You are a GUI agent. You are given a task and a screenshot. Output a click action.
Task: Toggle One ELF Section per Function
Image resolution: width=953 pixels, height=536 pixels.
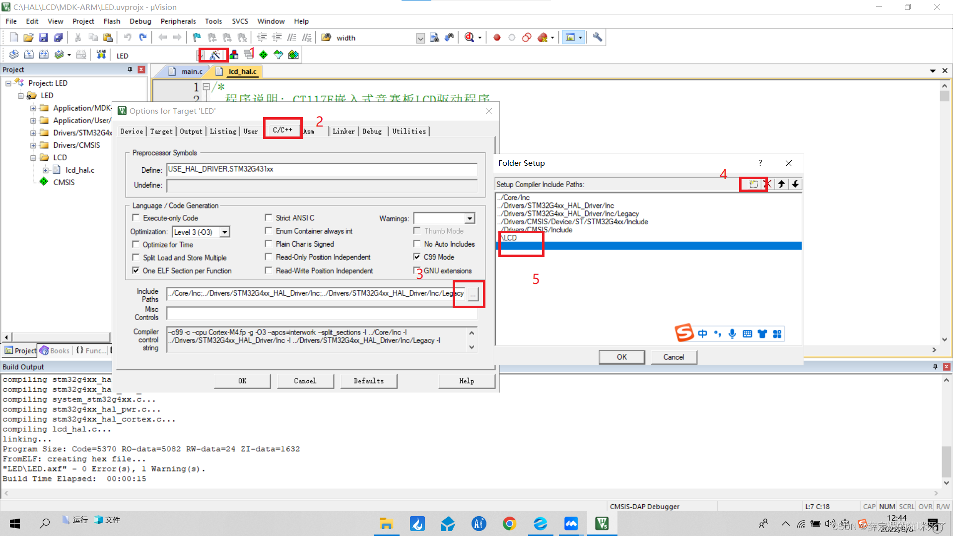click(x=136, y=270)
